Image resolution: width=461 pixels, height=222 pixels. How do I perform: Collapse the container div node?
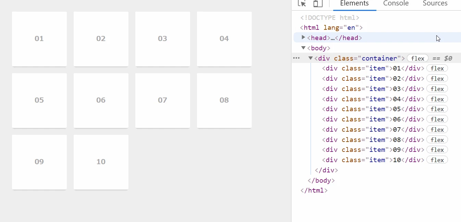coord(310,58)
